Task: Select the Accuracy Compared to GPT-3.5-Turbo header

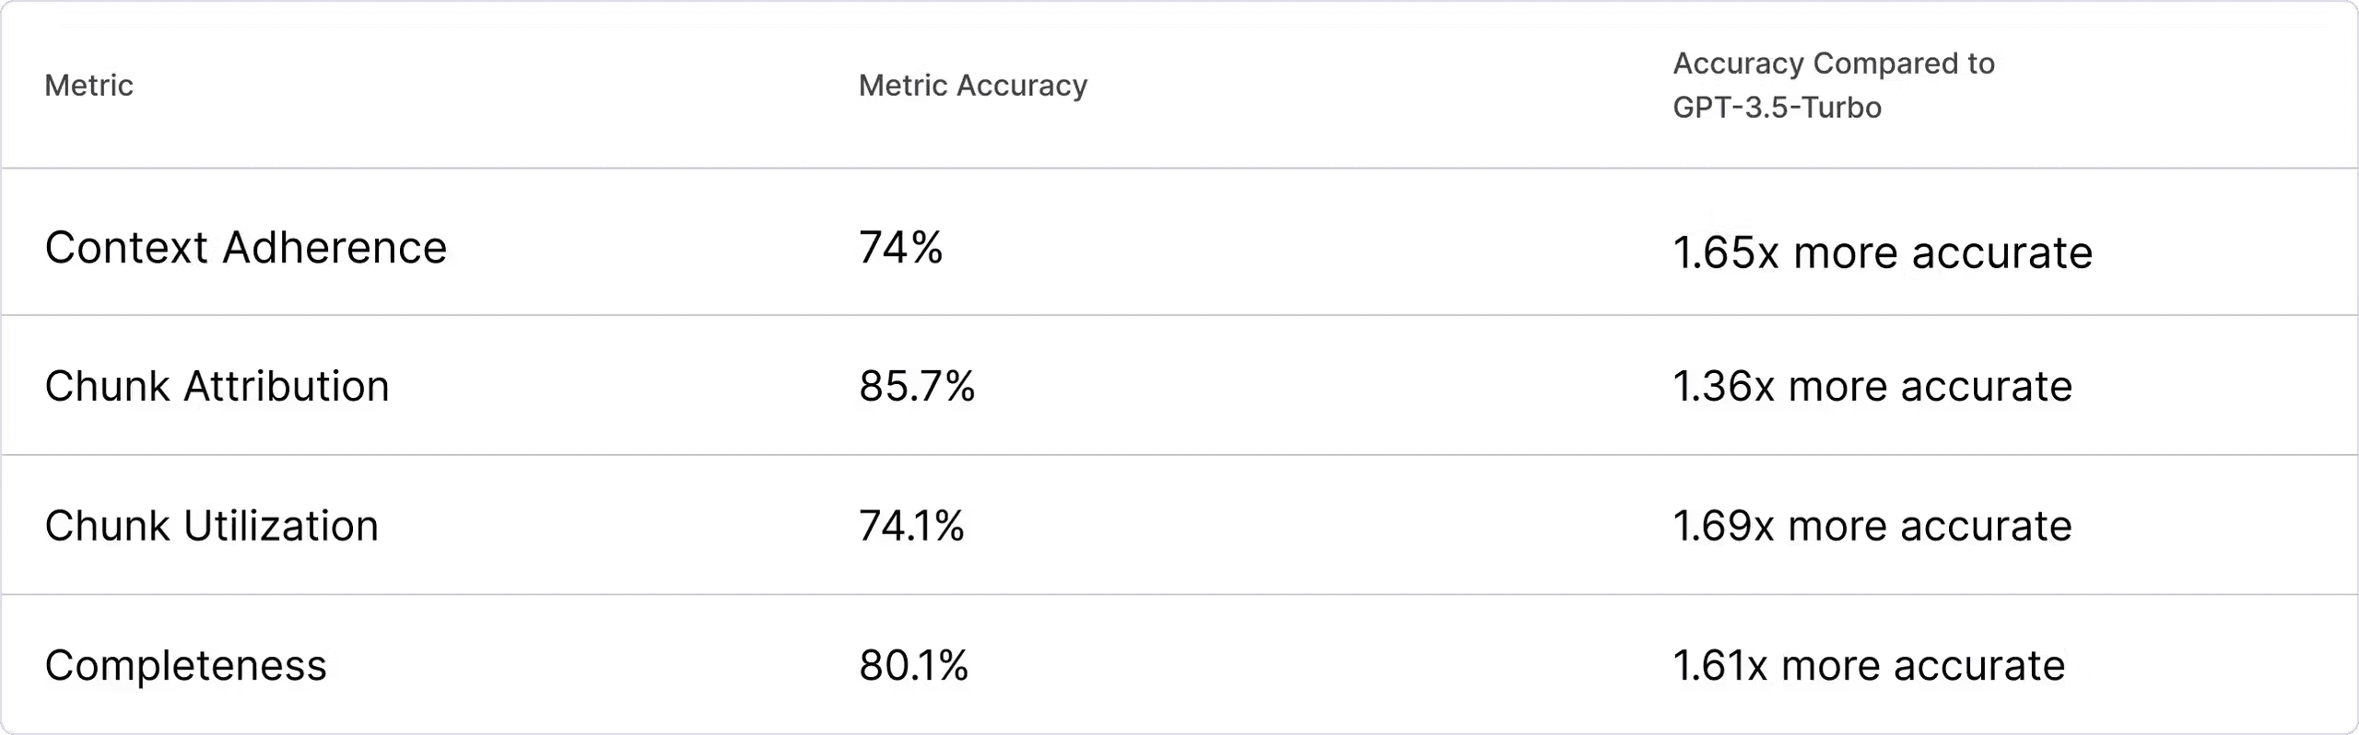Action: click(x=1834, y=86)
